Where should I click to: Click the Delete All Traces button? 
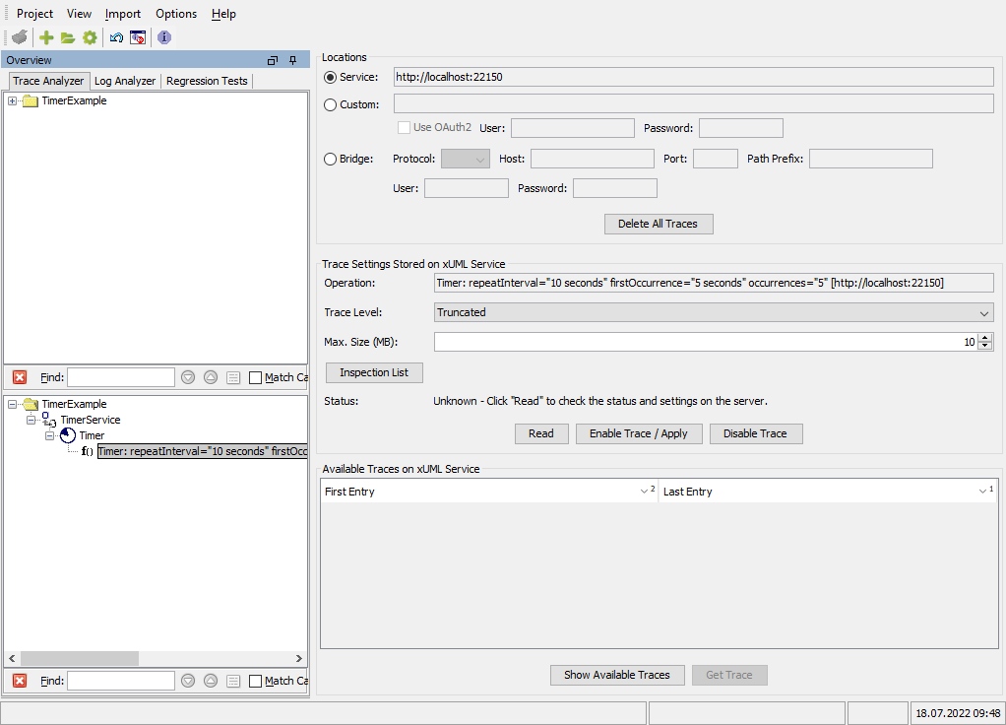658,224
